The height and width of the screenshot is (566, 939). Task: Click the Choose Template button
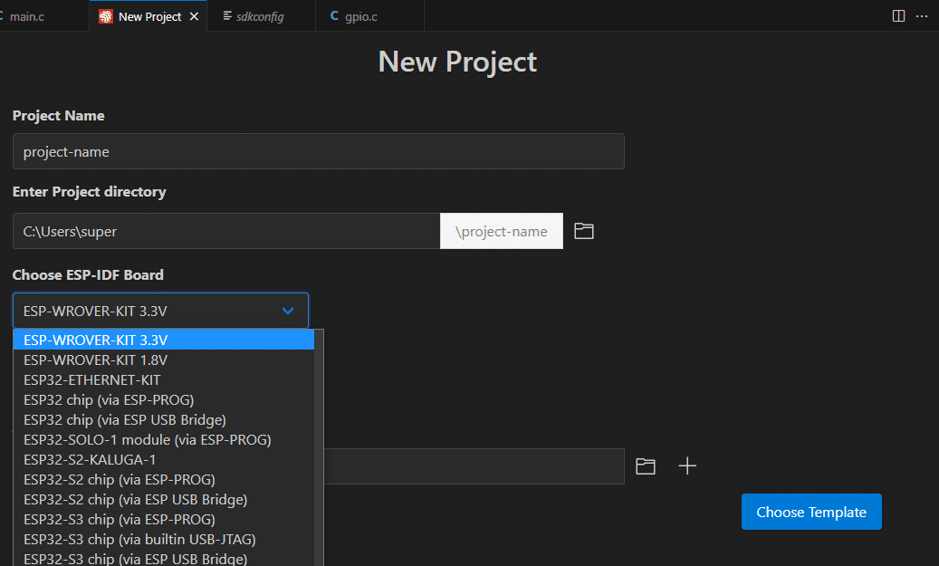pos(811,512)
